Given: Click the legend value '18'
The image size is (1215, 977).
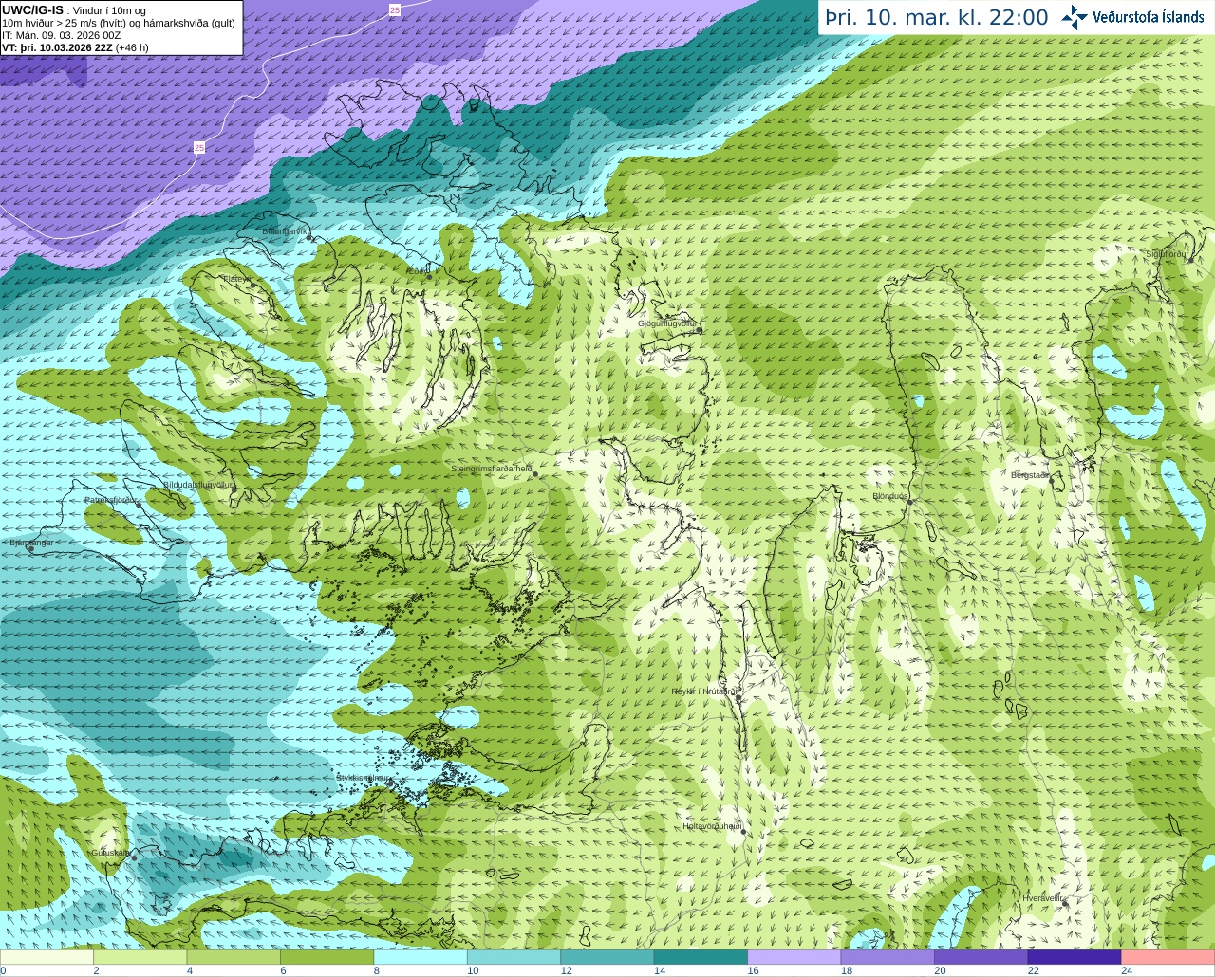Looking at the screenshot, I should (847, 970).
